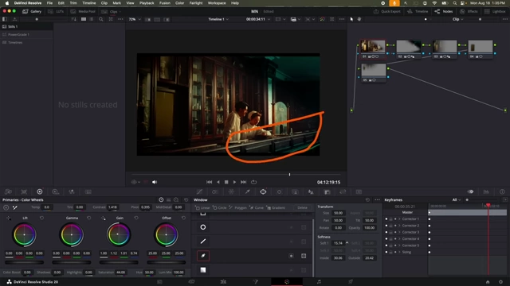510x286 pixels.
Task: Open Keyframes All filter dropdown
Action: coord(457,199)
